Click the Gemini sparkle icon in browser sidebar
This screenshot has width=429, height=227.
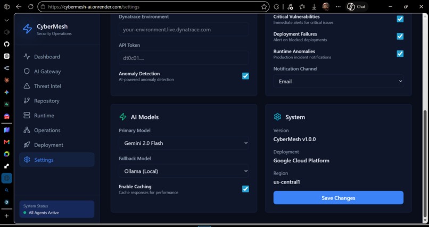7,92
